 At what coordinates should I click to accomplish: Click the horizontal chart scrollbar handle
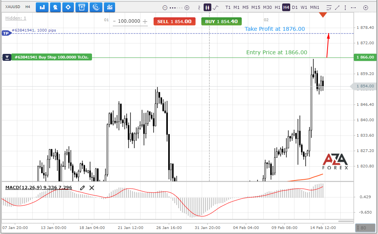pyautogui.click(x=345, y=221)
